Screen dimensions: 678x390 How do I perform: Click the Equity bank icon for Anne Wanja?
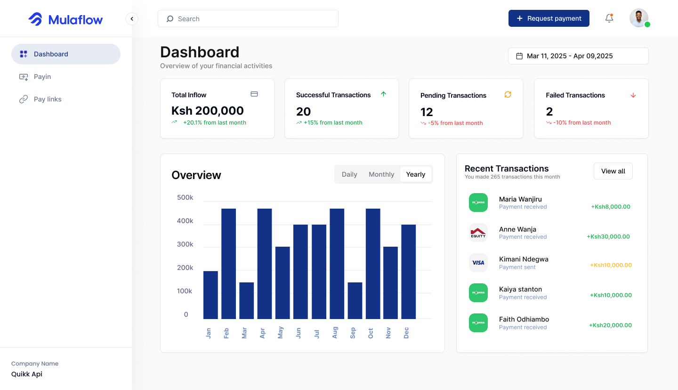[478, 233]
